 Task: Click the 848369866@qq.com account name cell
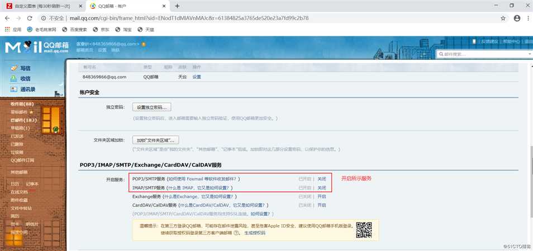click(x=104, y=77)
